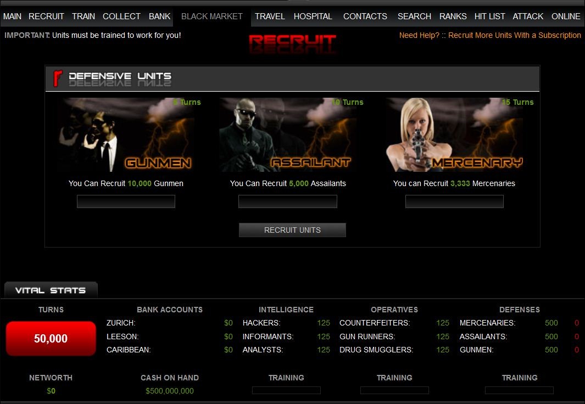Click the 10,000 Gunmen recruit limit
The image size is (585, 404).
pos(140,183)
